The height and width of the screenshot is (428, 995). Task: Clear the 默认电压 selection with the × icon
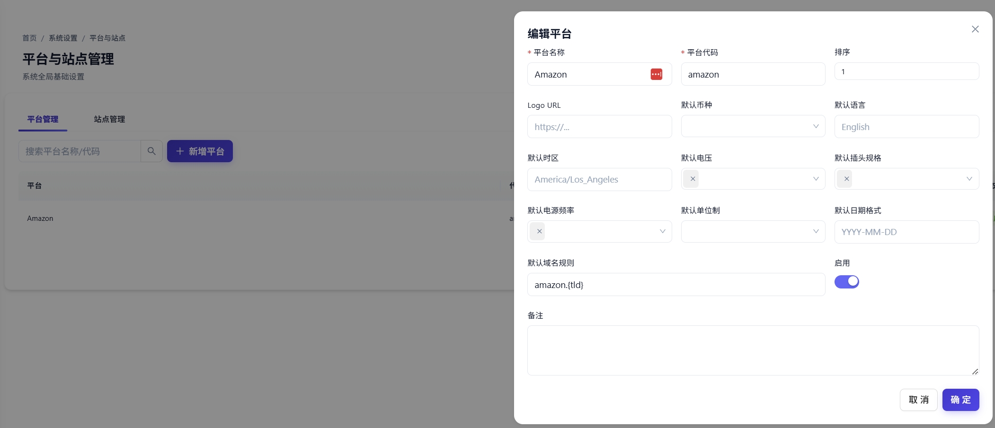click(x=691, y=179)
